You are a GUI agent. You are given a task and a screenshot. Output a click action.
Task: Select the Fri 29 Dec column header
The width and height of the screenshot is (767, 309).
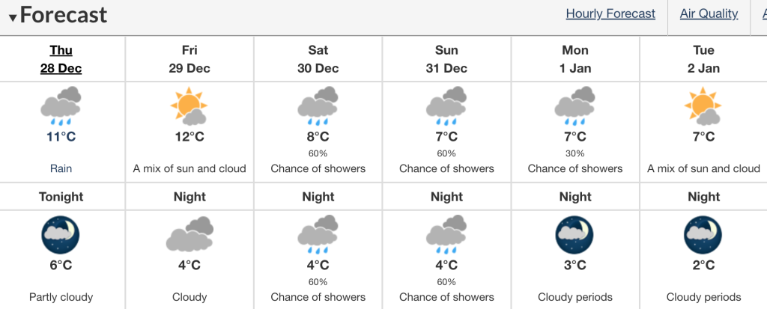point(190,59)
